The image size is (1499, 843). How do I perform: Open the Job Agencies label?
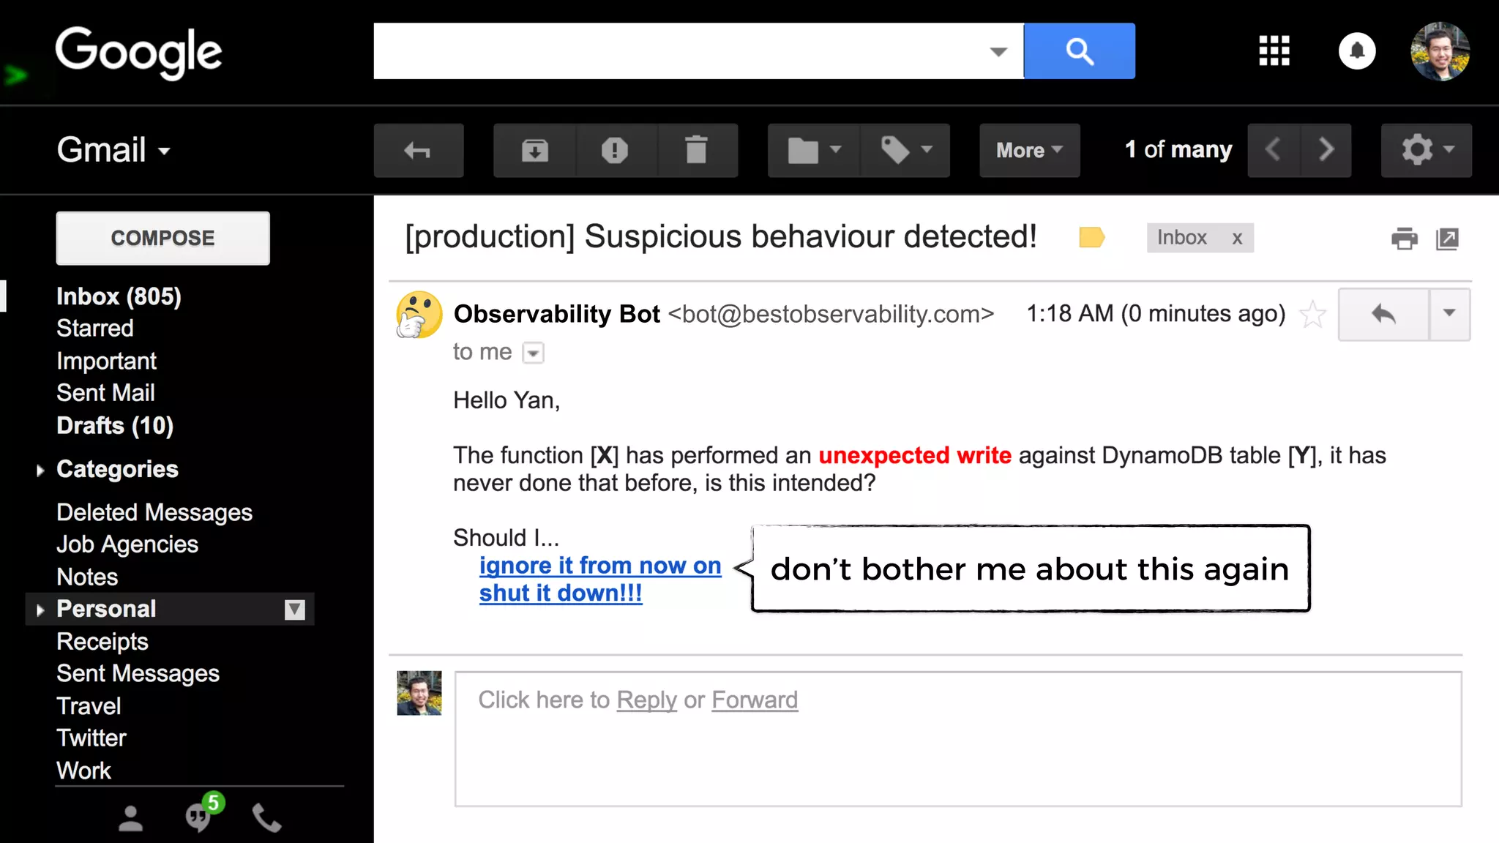(127, 544)
